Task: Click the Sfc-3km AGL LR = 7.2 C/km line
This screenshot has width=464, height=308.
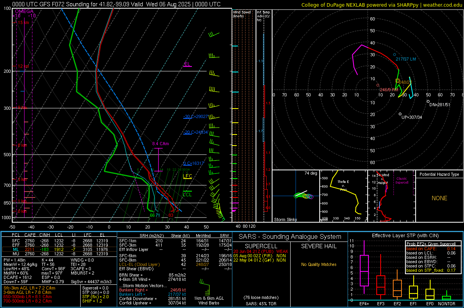Action: [29, 288]
